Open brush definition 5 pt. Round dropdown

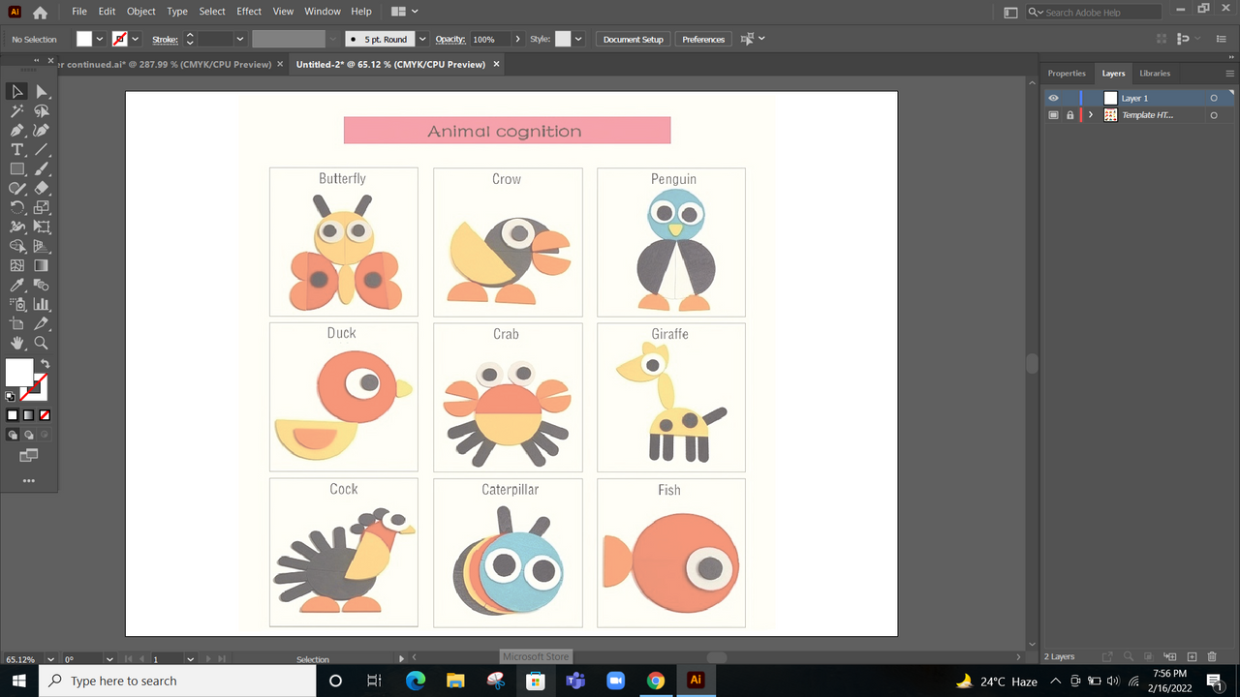click(421, 39)
